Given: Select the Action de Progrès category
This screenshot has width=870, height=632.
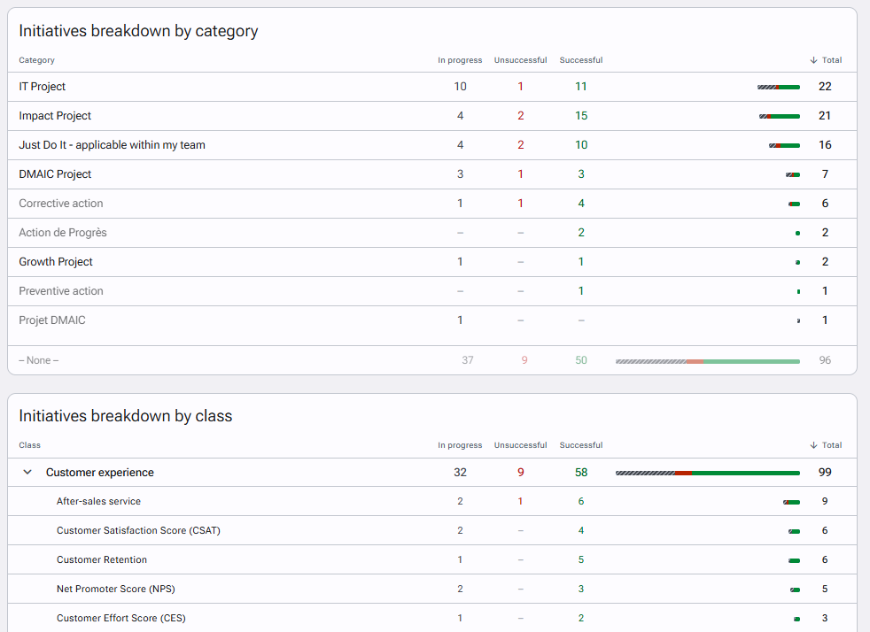Looking at the screenshot, I should [63, 233].
